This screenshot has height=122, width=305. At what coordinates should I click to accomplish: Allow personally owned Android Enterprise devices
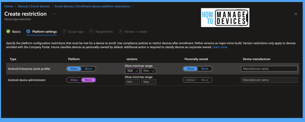[x=190, y=69]
